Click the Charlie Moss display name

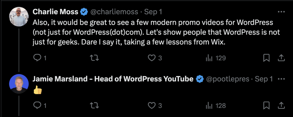[x=55, y=12]
